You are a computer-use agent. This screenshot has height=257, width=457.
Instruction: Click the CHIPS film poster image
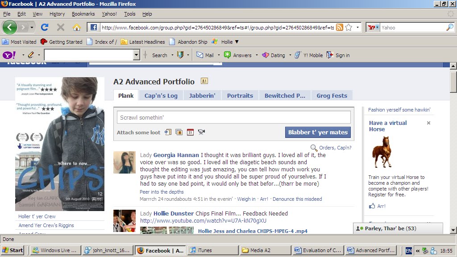[60, 144]
